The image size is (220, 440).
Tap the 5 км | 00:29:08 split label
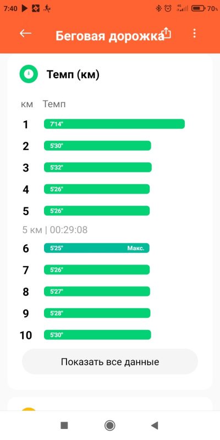(55, 230)
